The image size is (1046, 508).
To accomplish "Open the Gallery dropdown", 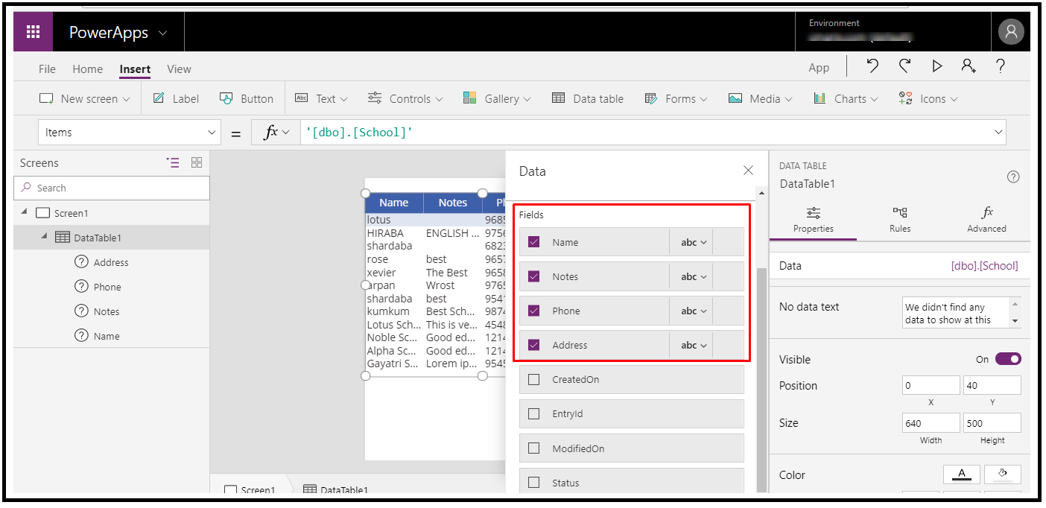I will pos(497,98).
